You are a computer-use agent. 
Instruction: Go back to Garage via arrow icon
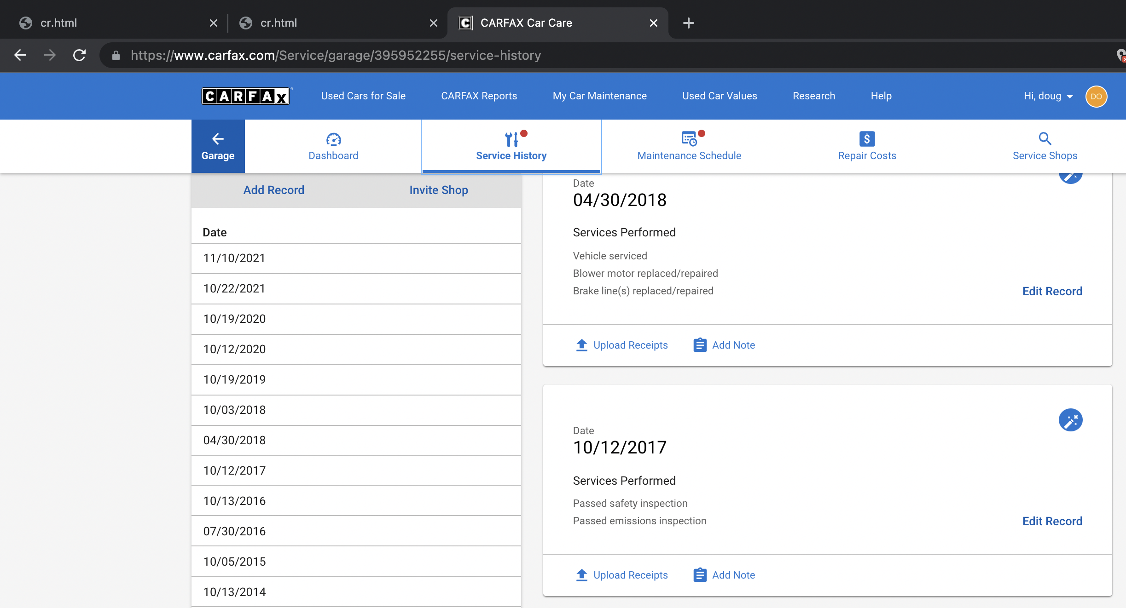[x=218, y=139]
